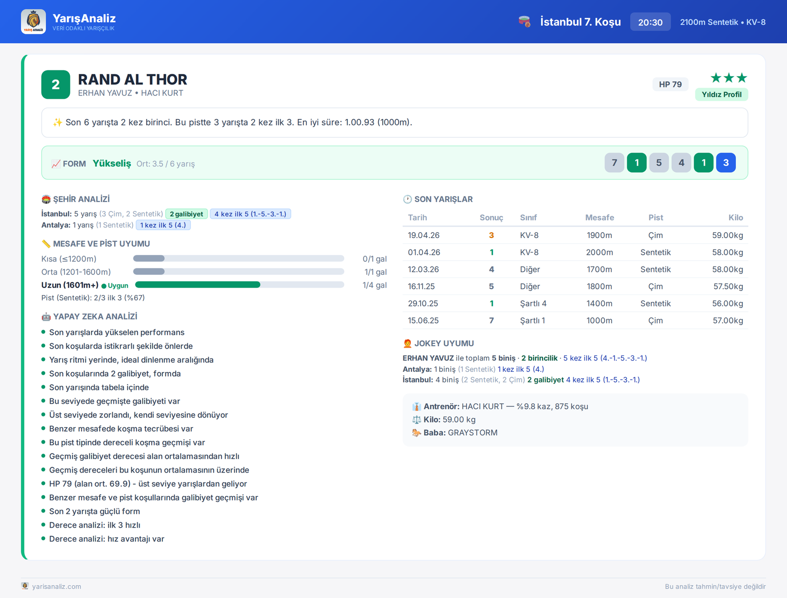The height and width of the screenshot is (598, 787).
Task: Click the three green stars rating
Action: 728,78
